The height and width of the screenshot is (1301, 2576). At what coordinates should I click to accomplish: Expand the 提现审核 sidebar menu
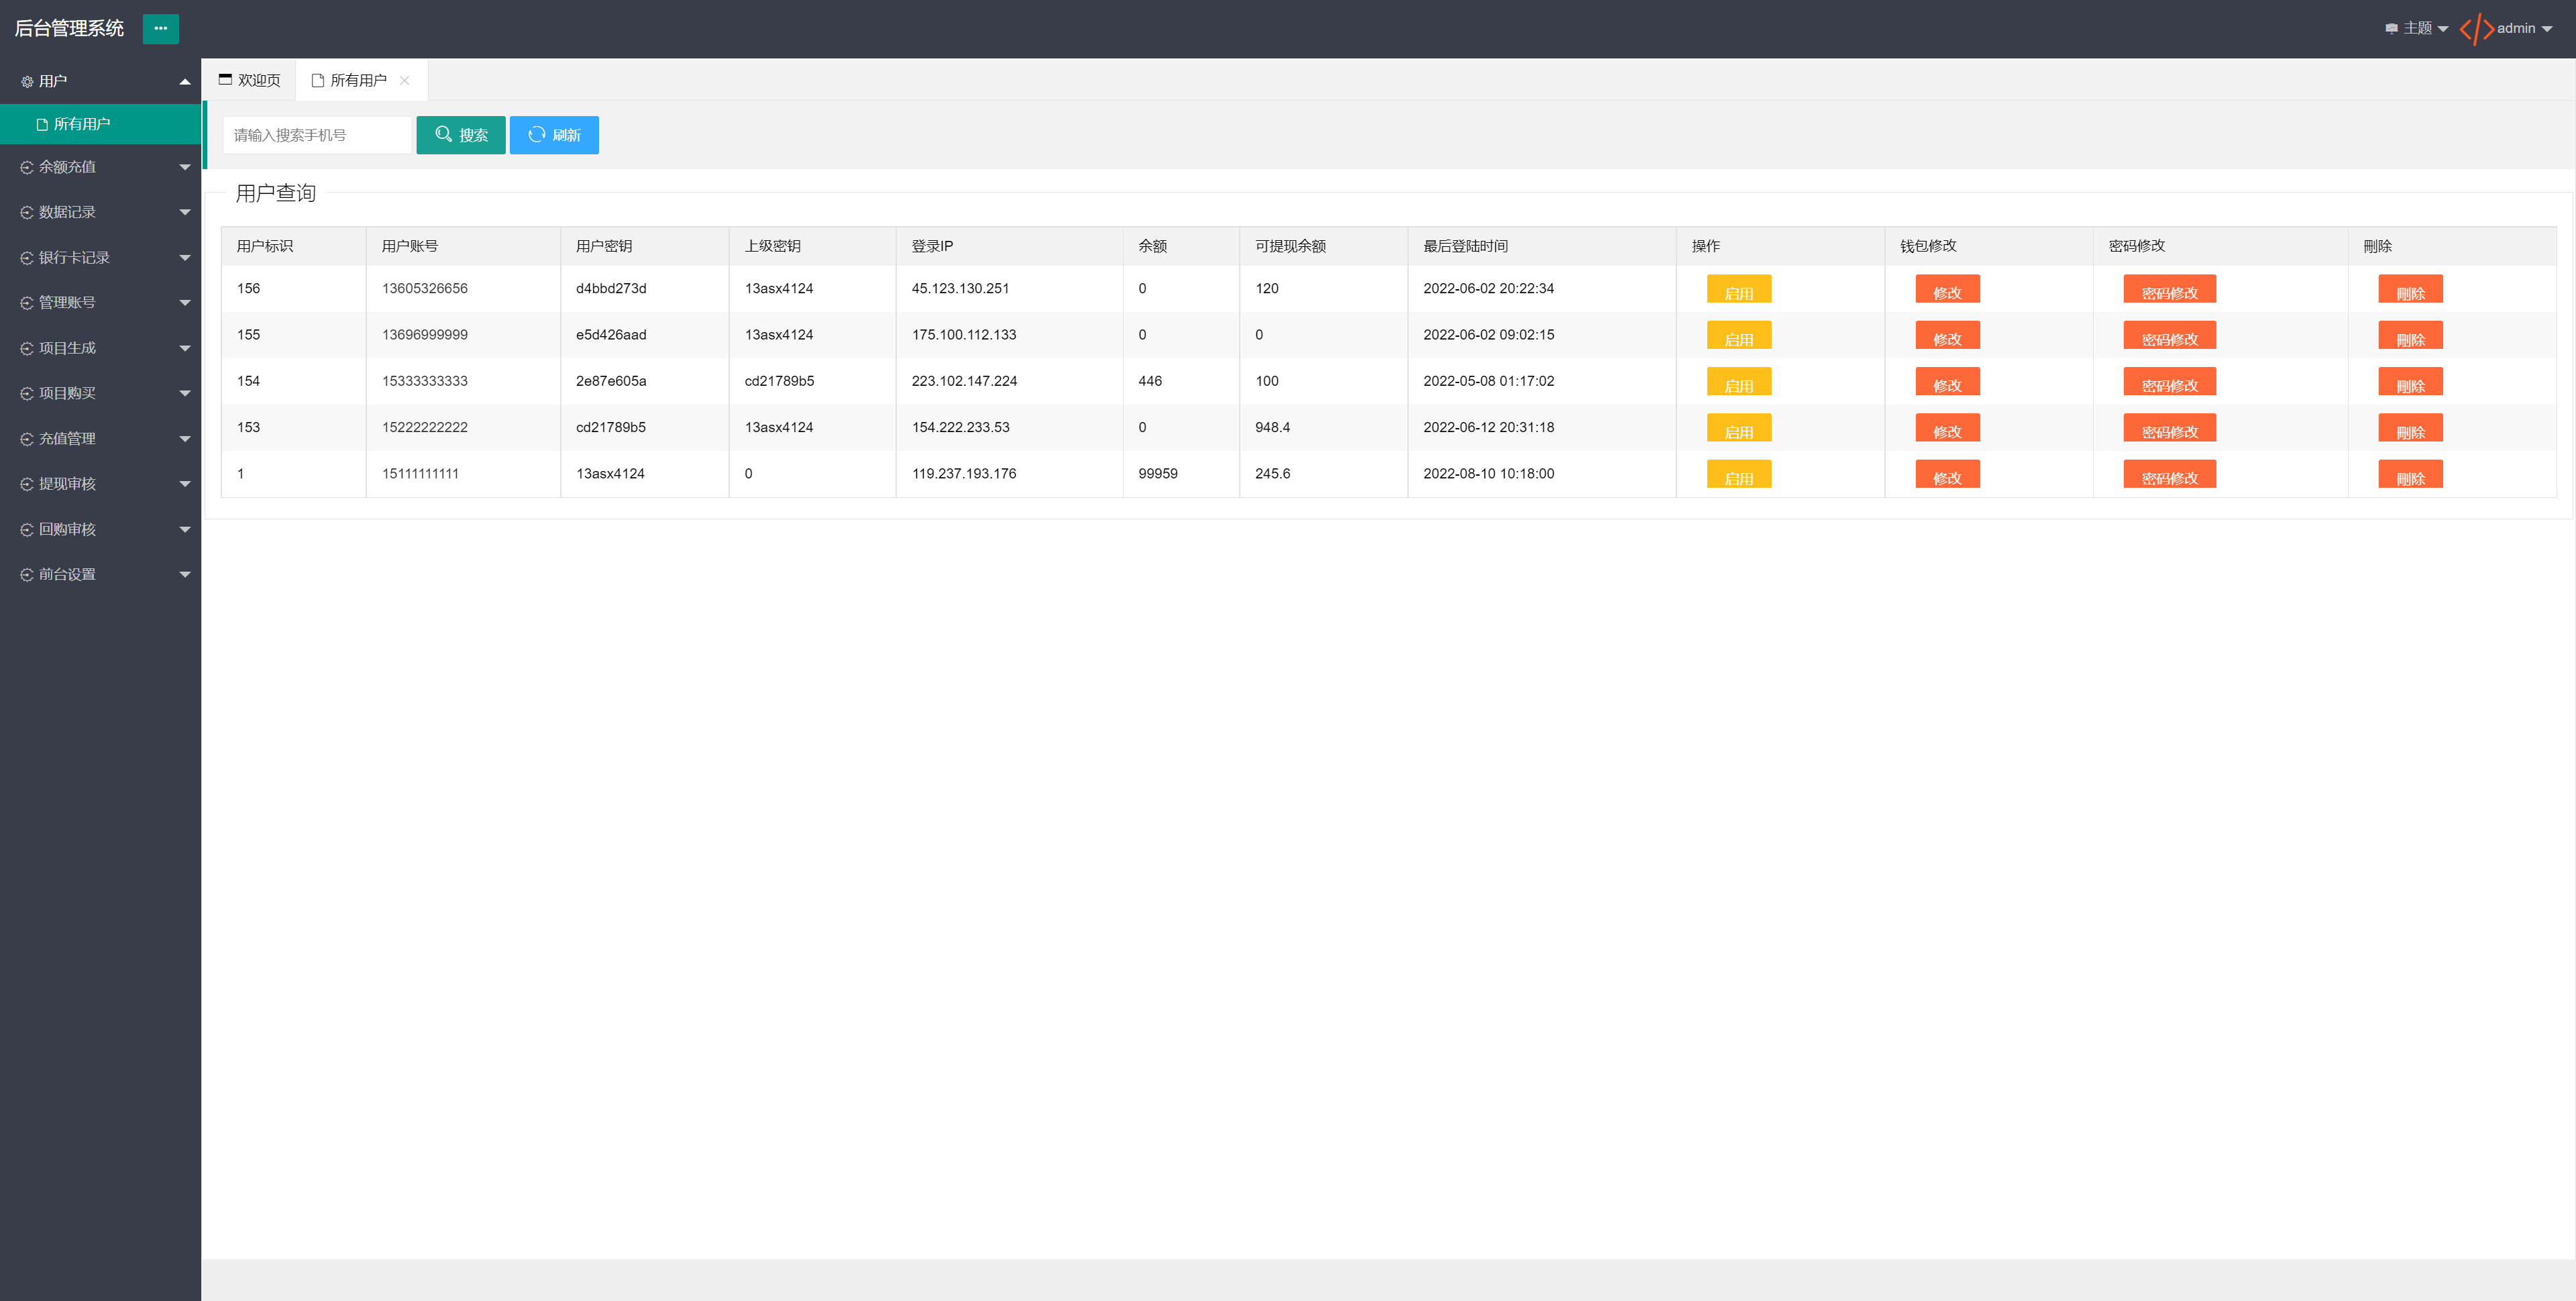click(99, 483)
